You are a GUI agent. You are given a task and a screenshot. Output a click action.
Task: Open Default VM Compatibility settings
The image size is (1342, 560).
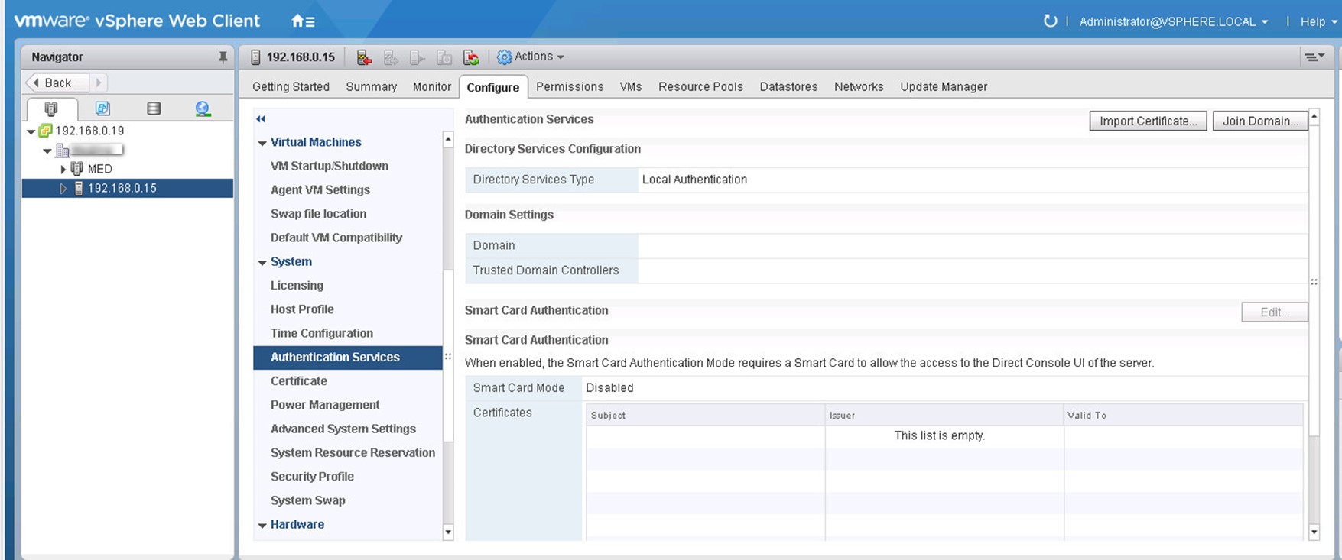336,237
